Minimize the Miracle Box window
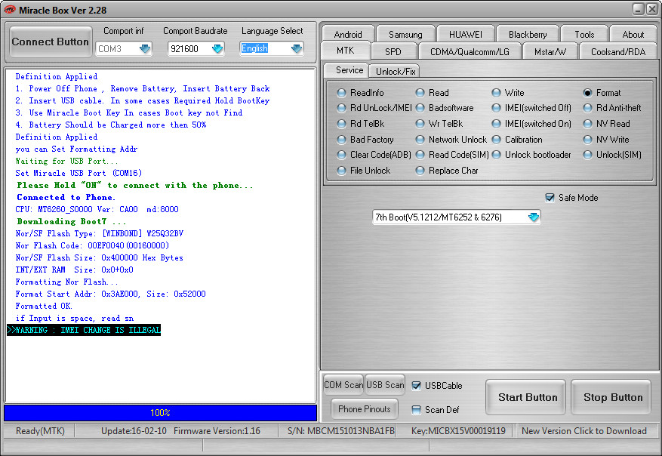 tap(638, 9)
